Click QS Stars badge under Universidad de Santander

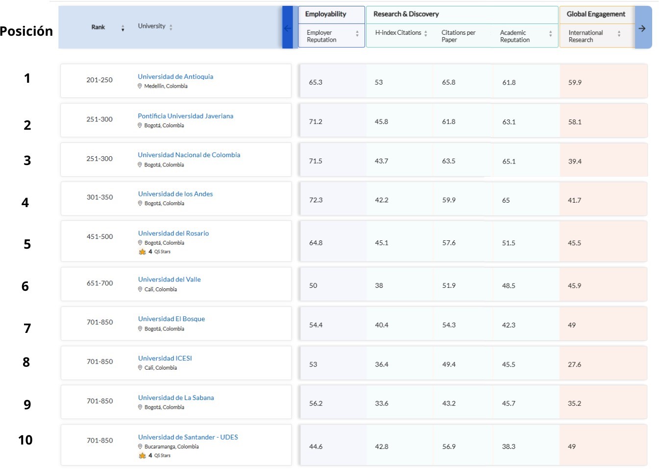(x=155, y=455)
